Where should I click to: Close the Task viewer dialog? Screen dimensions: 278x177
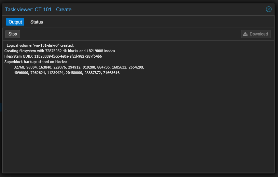[x=268, y=9]
